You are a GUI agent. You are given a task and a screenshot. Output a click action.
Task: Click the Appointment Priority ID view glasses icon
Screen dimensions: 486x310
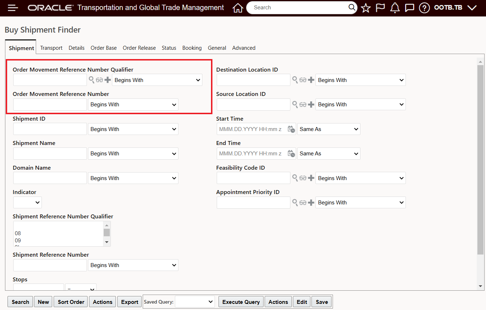click(x=303, y=203)
